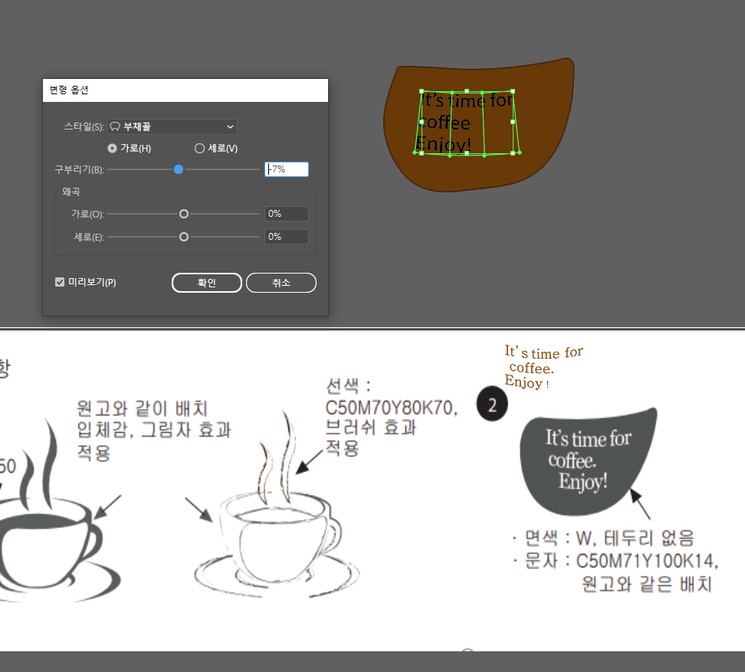745x672 pixels.
Task: Click the 변형 옵션 dialog title bar
Action: pos(185,90)
